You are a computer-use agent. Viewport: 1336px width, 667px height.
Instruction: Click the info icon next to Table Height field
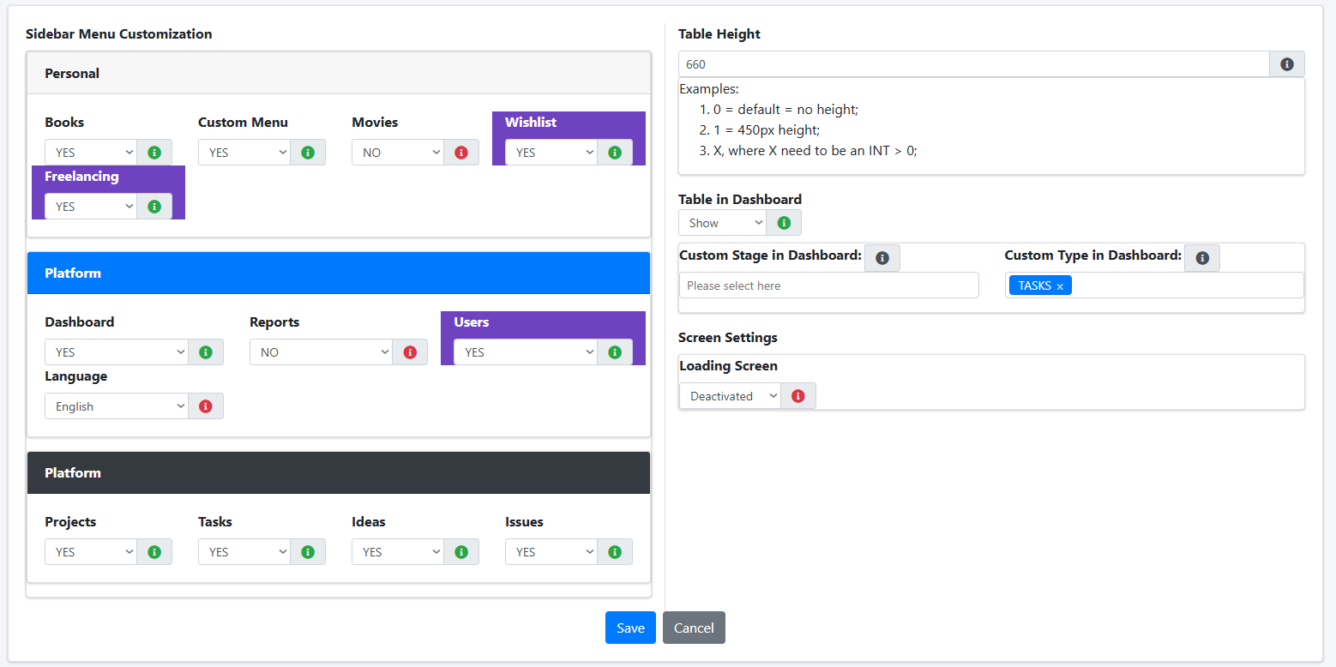[1287, 64]
